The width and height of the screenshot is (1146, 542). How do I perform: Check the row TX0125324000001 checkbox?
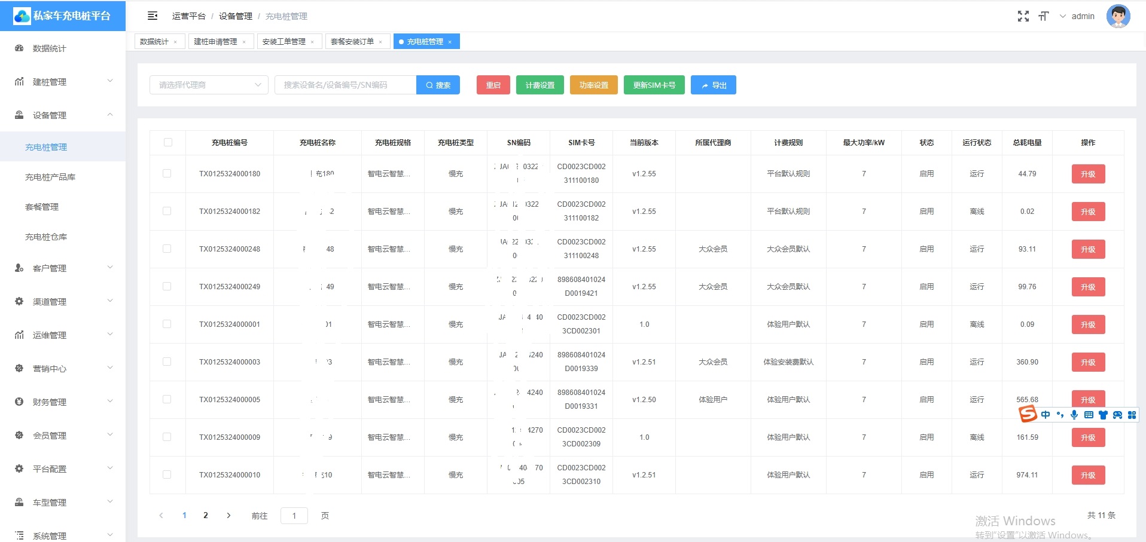167,324
